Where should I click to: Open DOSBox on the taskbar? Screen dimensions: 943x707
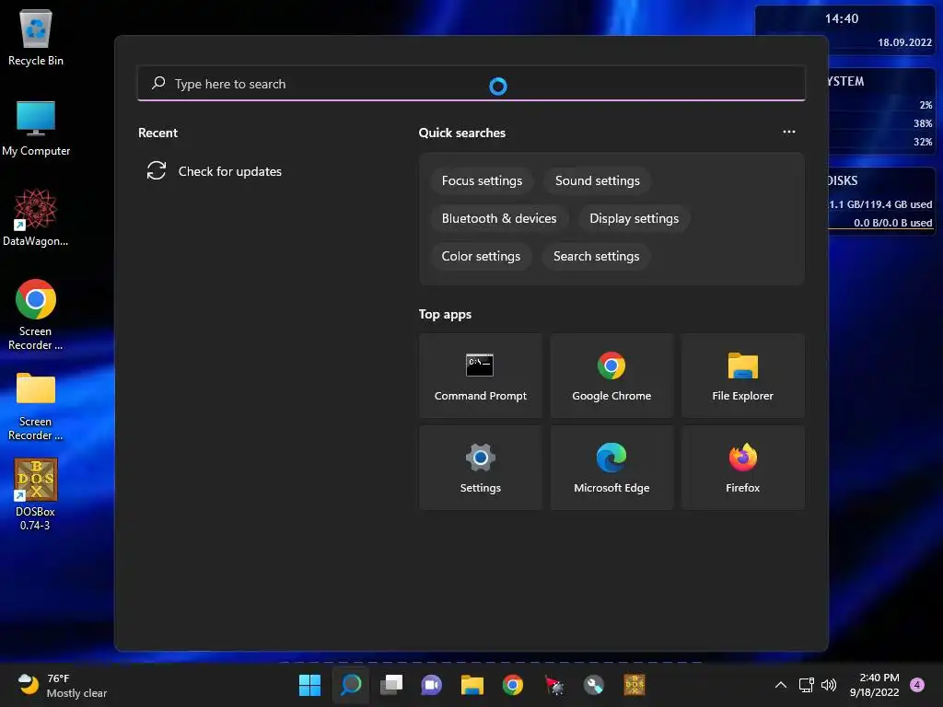634,685
